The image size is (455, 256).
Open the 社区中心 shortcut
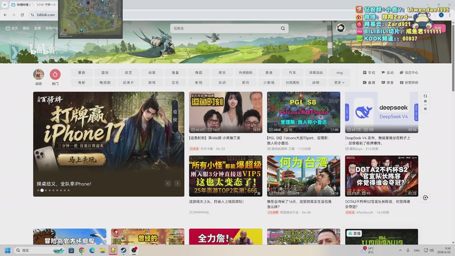(x=409, y=73)
